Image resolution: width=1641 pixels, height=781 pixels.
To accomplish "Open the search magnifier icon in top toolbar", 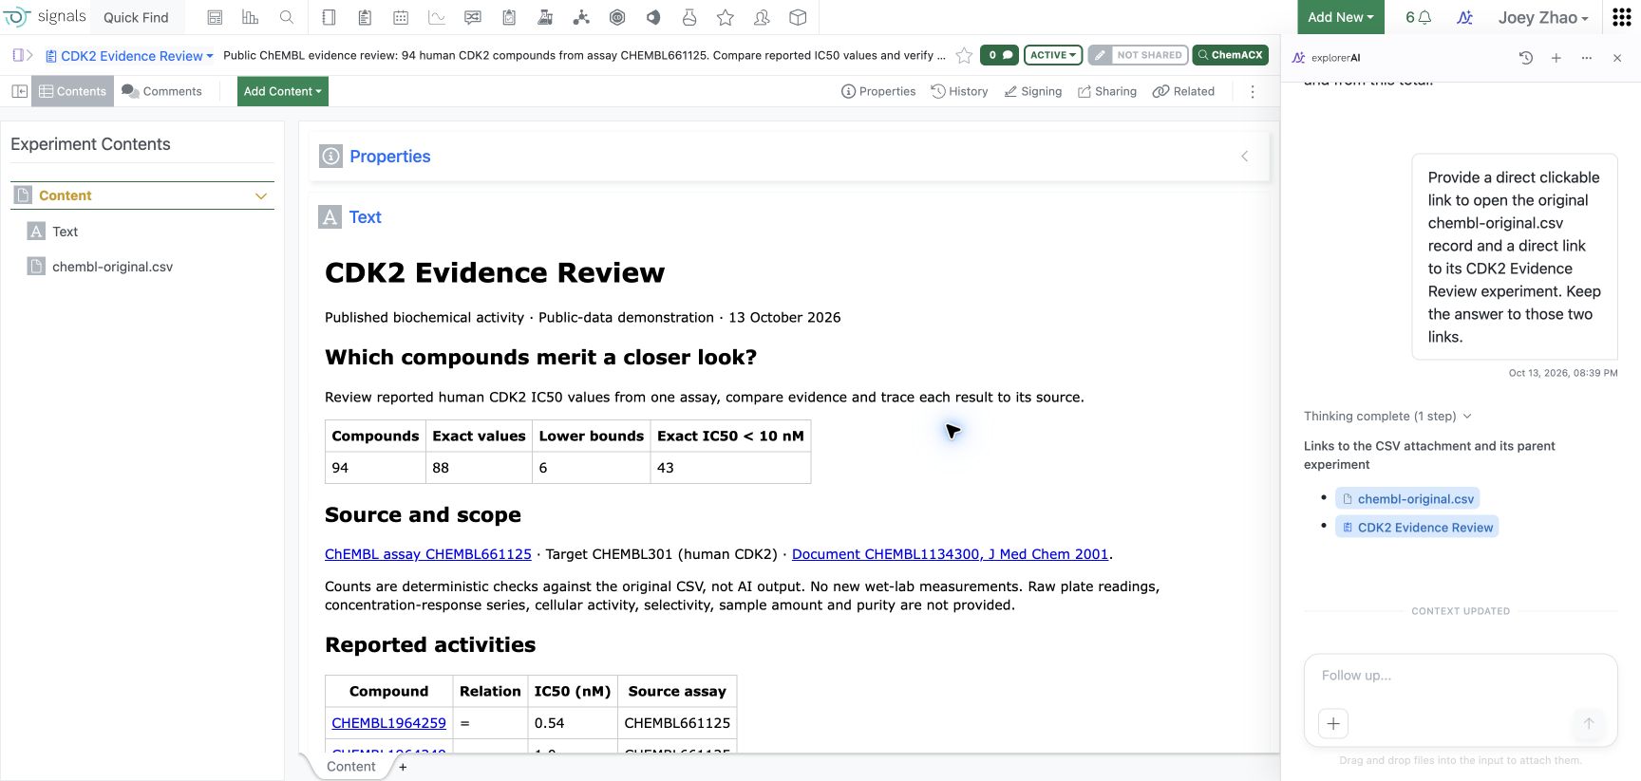I will click(x=287, y=17).
